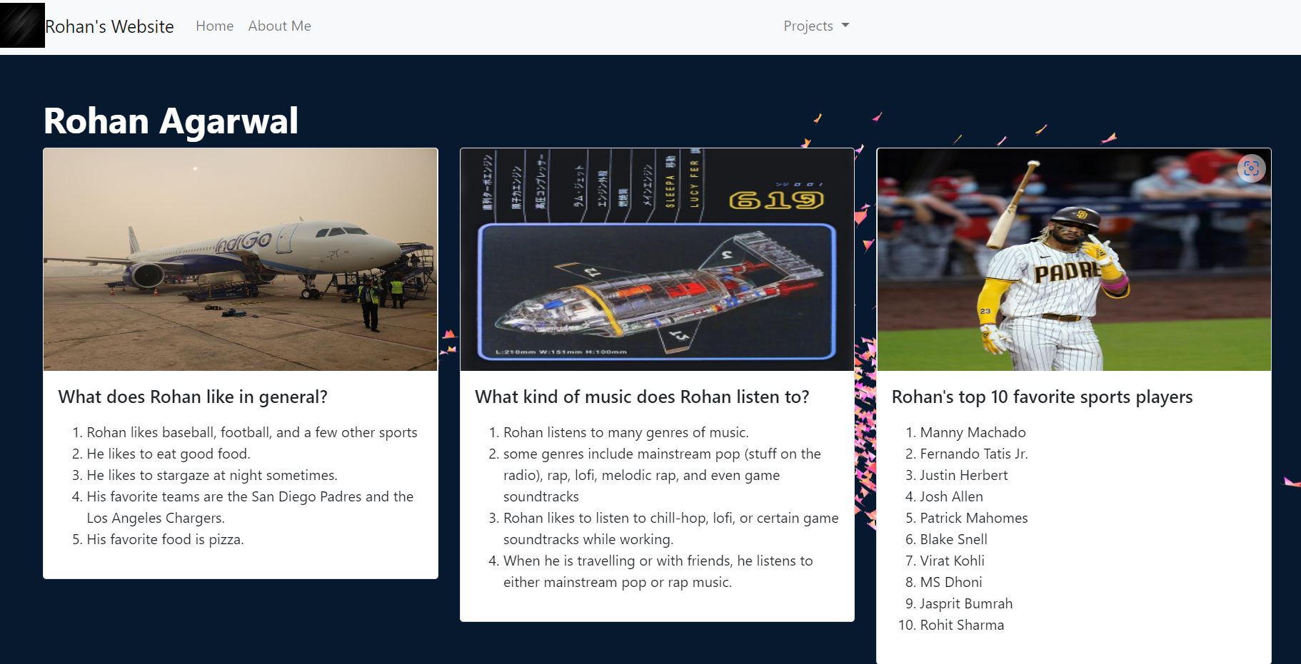Click 'Rohan's top 10 favorite sports players' title

(x=1042, y=397)
